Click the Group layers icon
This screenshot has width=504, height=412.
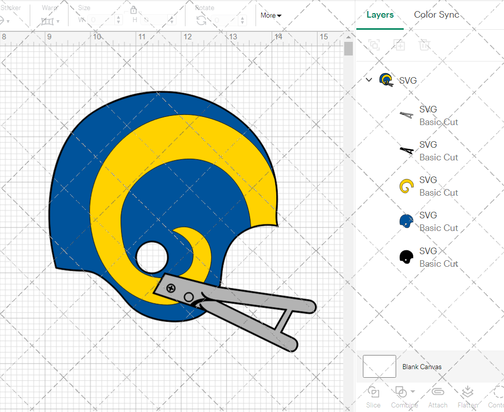click(x=374, y=45)
